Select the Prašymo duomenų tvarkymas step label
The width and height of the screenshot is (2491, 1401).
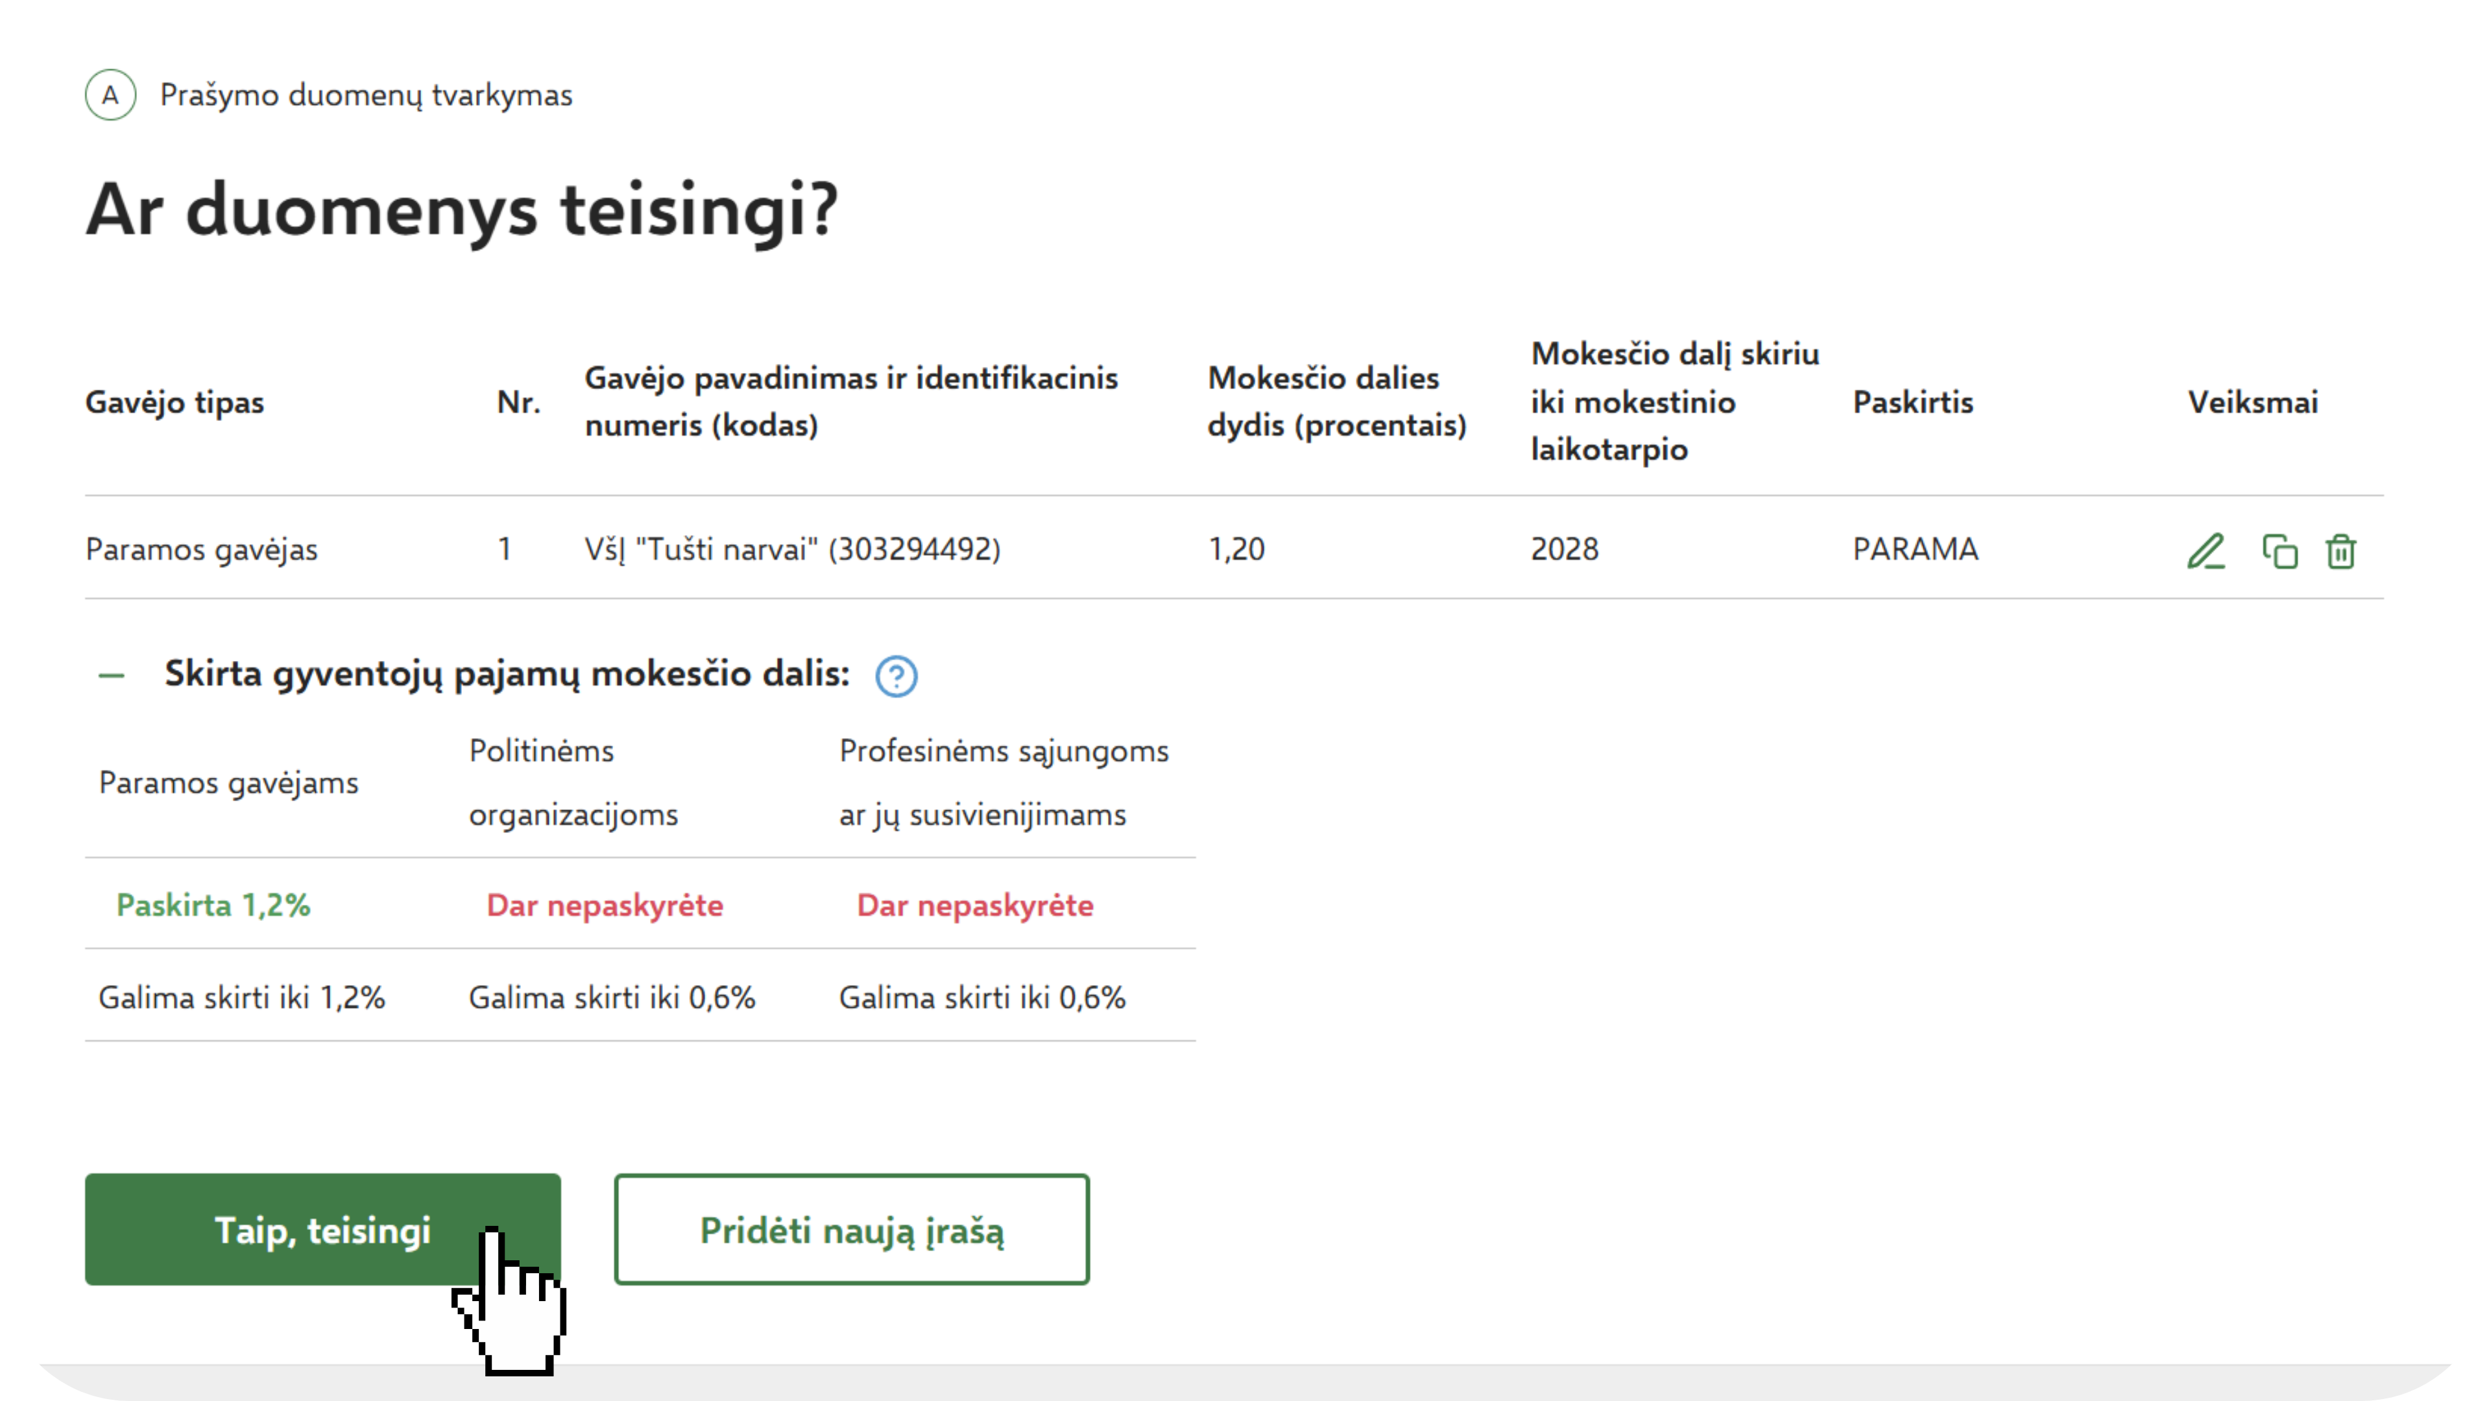[x=365, y=95]
